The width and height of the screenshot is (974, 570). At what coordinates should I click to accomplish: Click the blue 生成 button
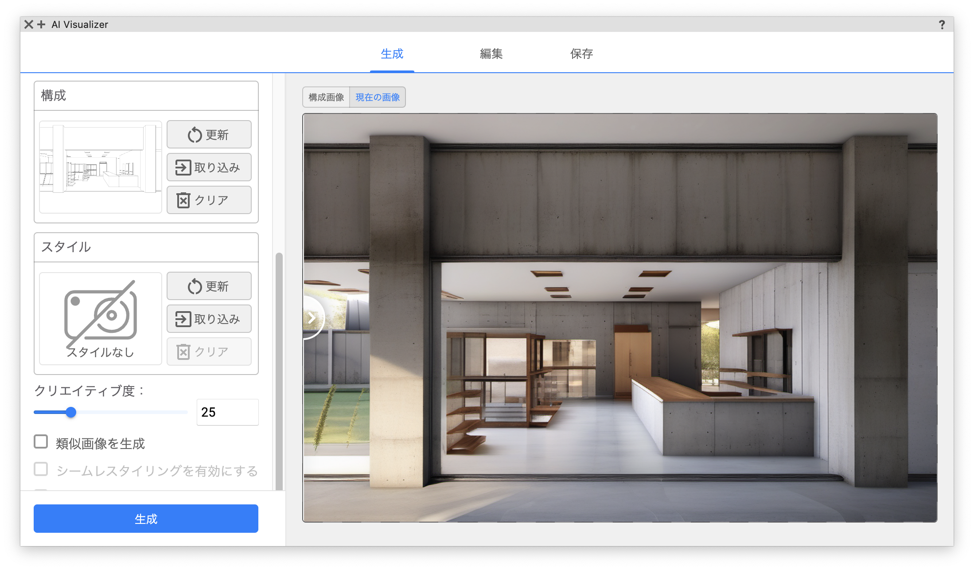146,519
